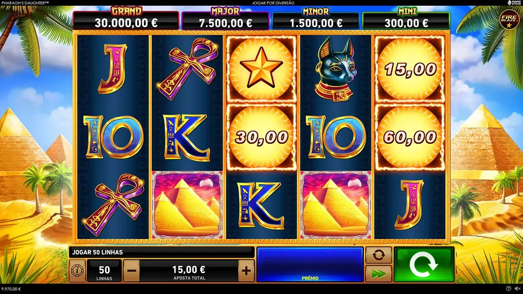Click the 60,00 sun coin symbol
Image resolution: width=523 pixels, height=294 pixels.
click(x=410, y=137)
